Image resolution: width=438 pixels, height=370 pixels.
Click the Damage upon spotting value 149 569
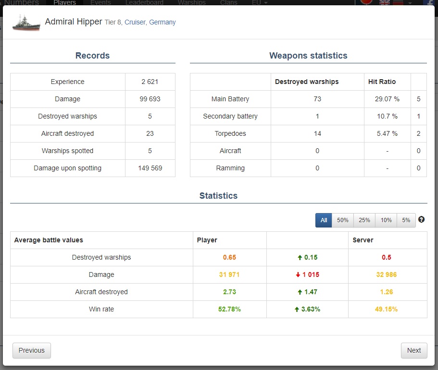click(150, 168)
